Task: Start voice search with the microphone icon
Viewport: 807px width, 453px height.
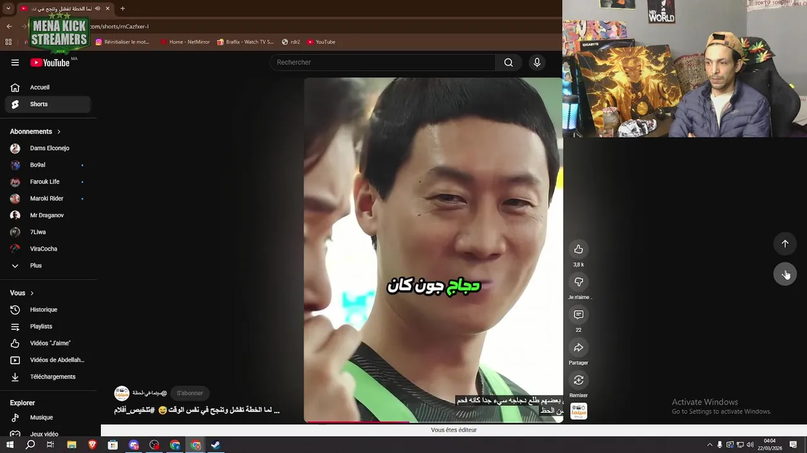Action: click(x=537, y=62)
